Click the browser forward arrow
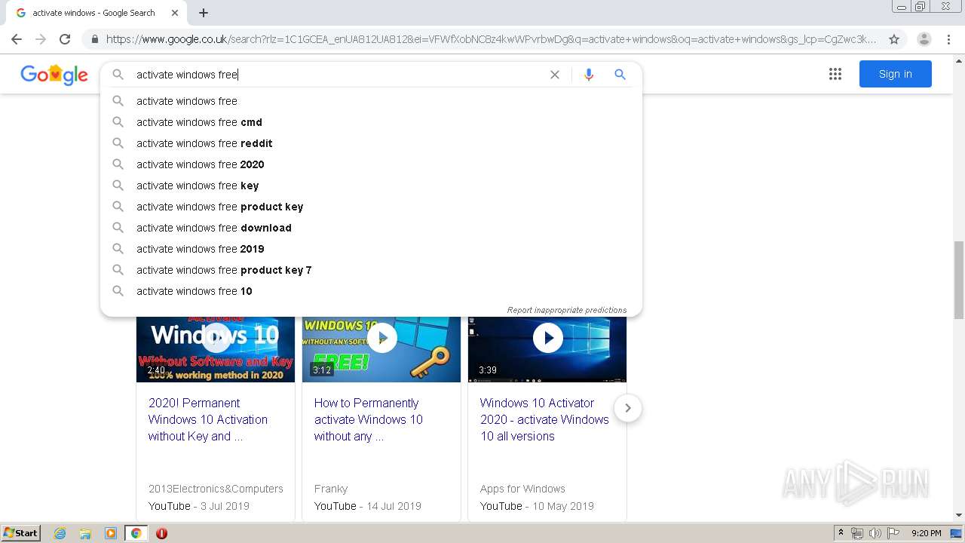Viewport: 965px width, 543px height. click(41, 39)
